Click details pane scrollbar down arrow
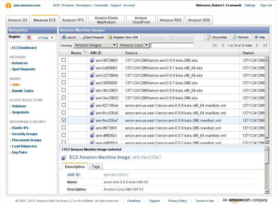The width and height of the screenshot is (277, 205). (267, 192)
